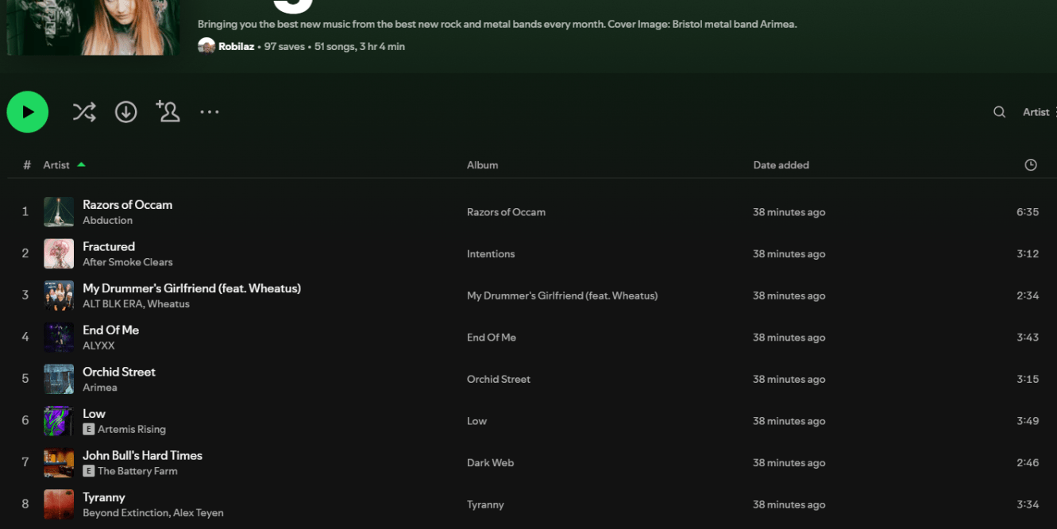
Task: Open the After Smoke Clears artist link
Action: [127, 262]
